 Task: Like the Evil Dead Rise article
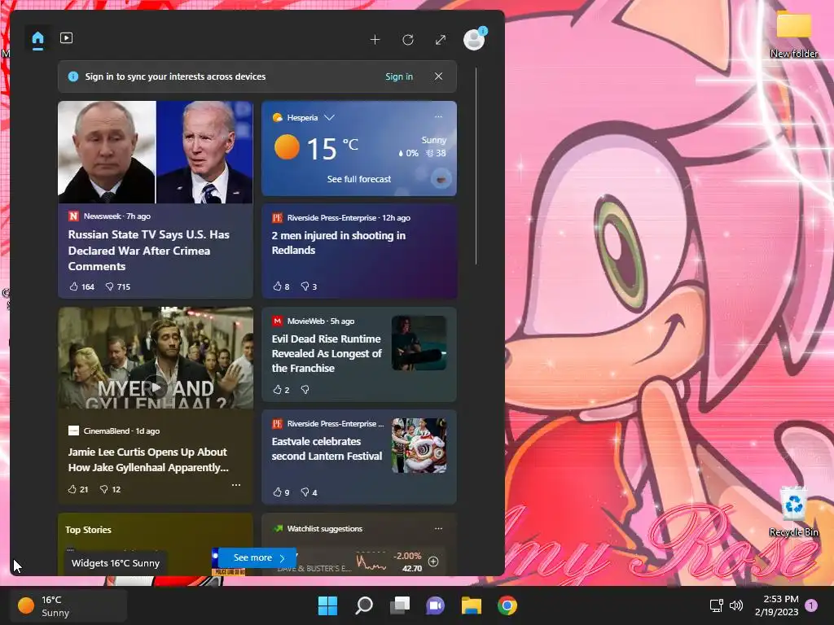coord(281,390)
